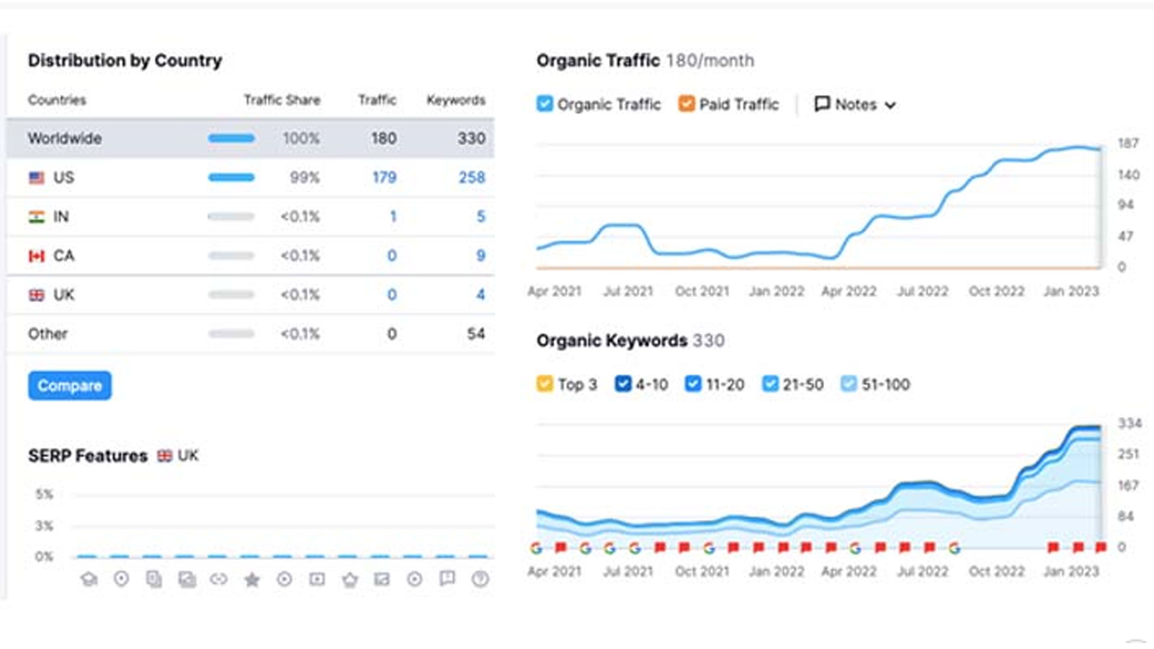This screenshot has height=649, width=1154.
Task: Click the stacked pages SERP feature icon
Action: (x=154, y=579)
